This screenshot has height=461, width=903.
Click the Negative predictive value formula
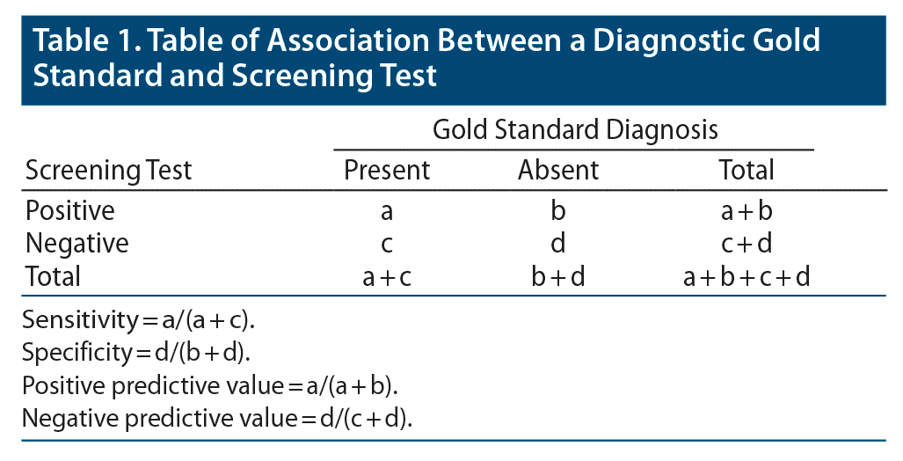click(218, 419)
